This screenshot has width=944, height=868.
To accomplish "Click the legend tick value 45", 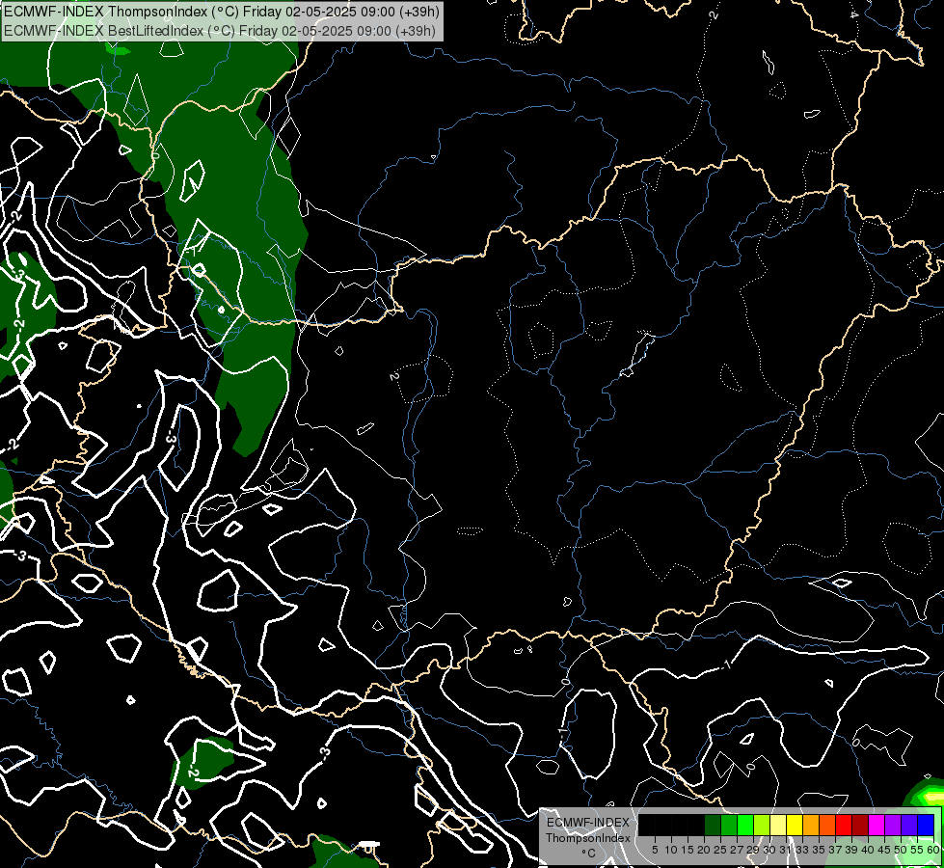I will pos(885,850).
